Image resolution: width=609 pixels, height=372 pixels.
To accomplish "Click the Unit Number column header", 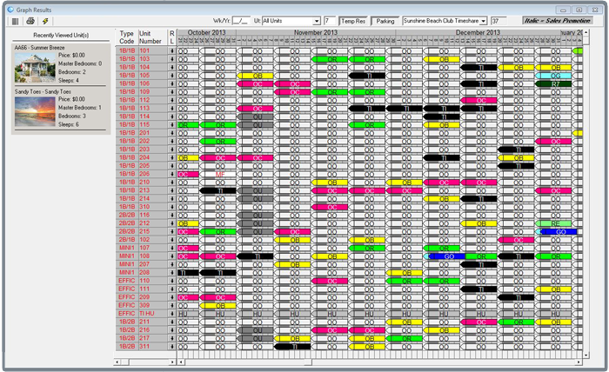I will (151, 37).
